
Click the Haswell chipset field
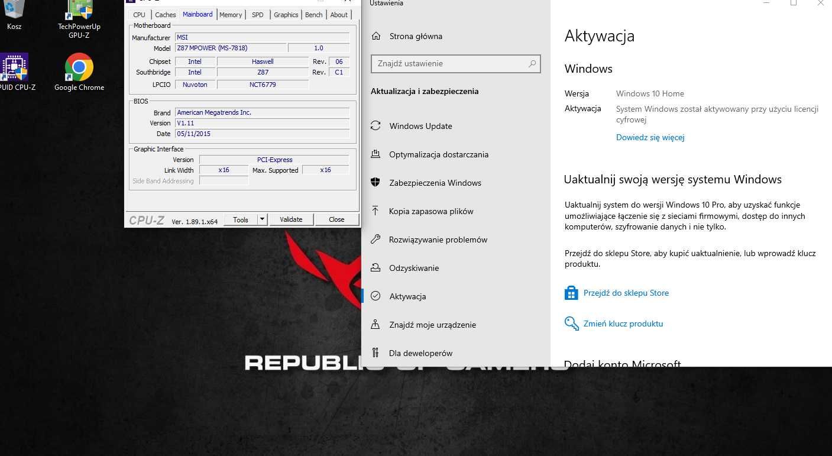click(x=263, y=62)
